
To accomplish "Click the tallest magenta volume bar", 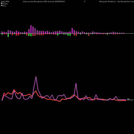I will point(31,29).
